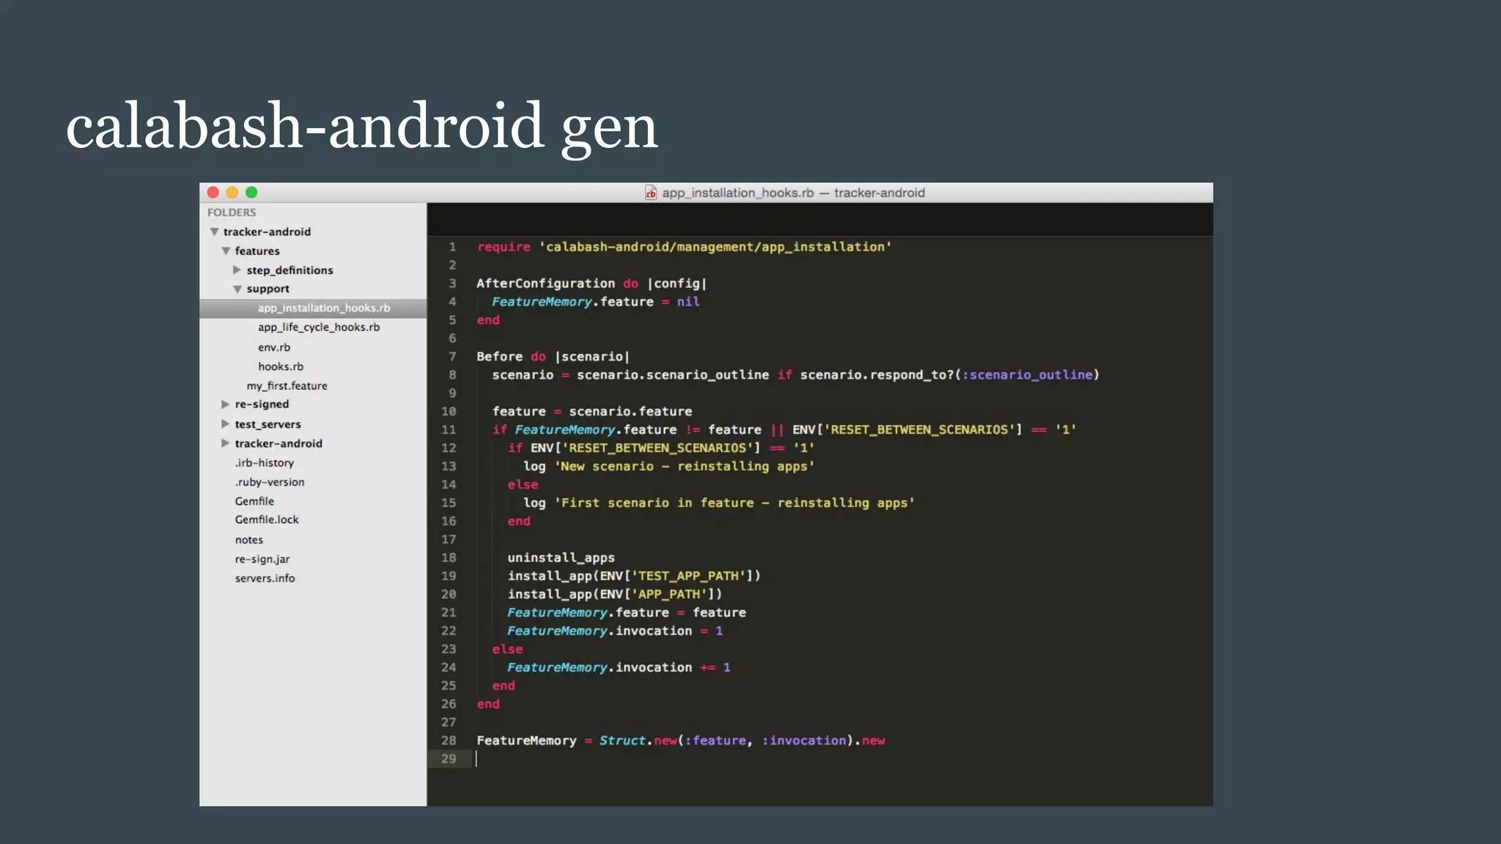
Task: Click the Ruby file icon in title bar
Action: click(651, 193)
